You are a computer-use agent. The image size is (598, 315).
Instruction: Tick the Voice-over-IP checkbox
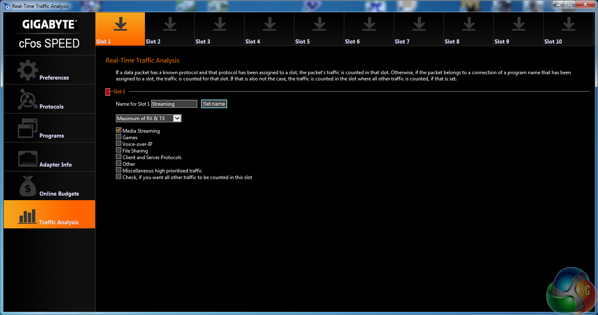tap(119, 143)
